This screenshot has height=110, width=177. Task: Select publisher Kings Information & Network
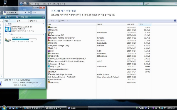(108, 77)
